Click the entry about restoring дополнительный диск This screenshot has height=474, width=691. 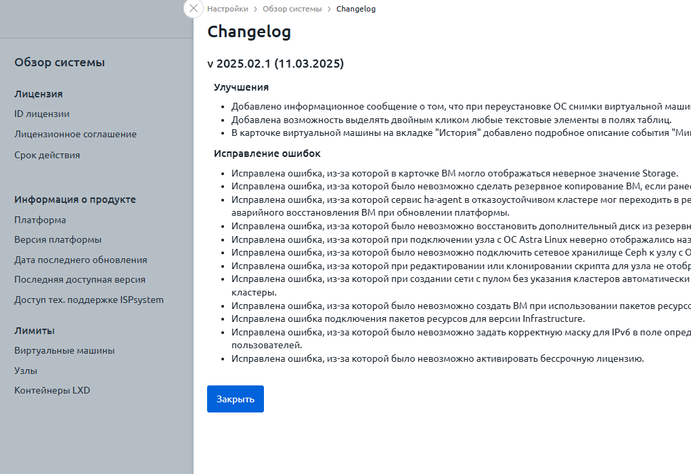[461, 227]
